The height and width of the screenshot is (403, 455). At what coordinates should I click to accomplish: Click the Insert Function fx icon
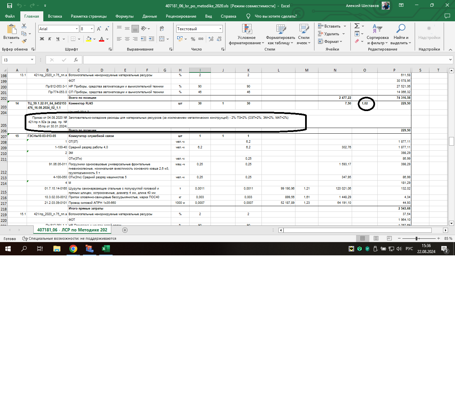click(x=76, y=60)
